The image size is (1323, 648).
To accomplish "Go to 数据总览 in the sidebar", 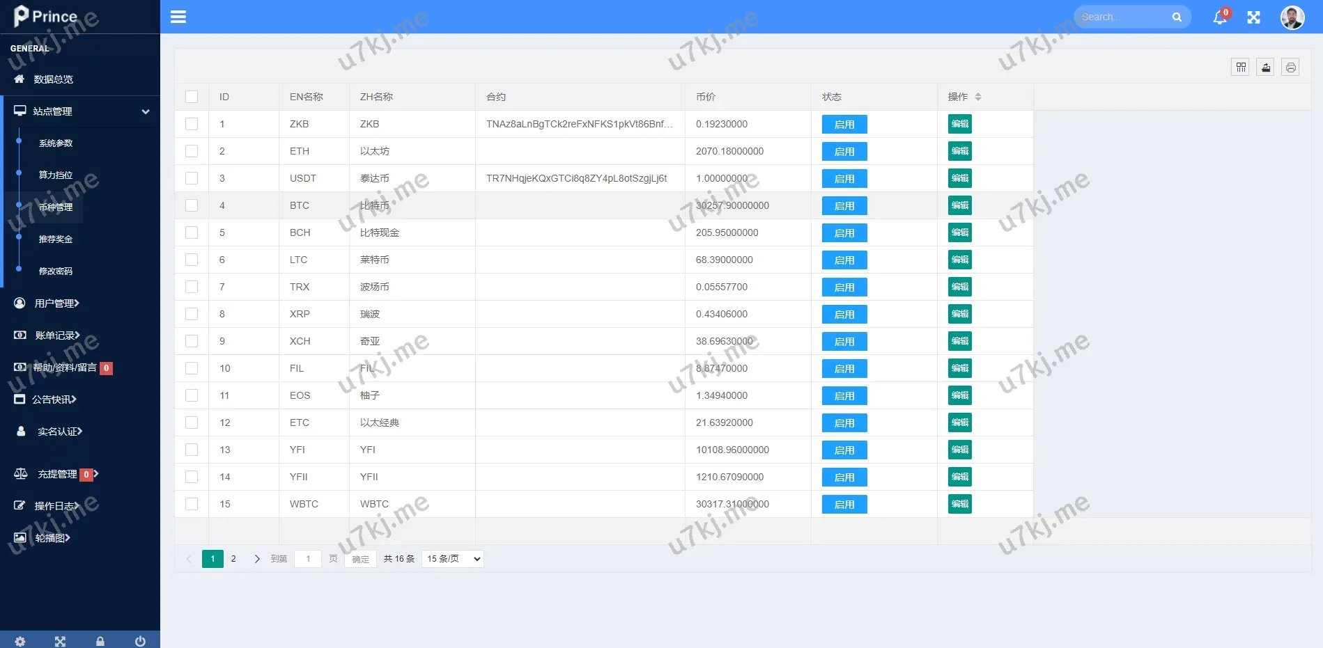I will [x=53, y=79].
